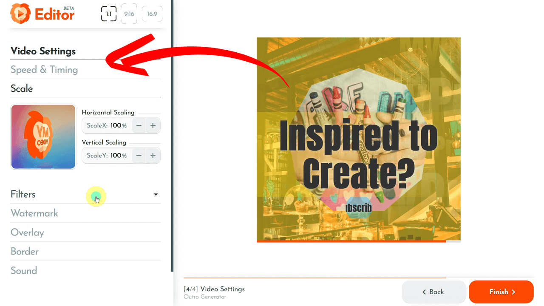Click the video preview canvas
Image resolution: width=544 pixels, height=306 pixels.
(x=358, y=139)
